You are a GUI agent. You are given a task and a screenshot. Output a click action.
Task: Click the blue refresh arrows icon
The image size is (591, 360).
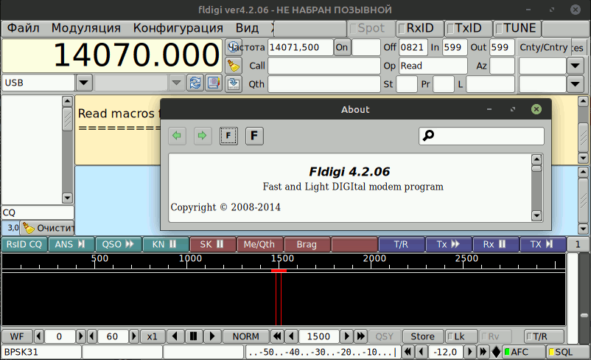click(195, 83)
